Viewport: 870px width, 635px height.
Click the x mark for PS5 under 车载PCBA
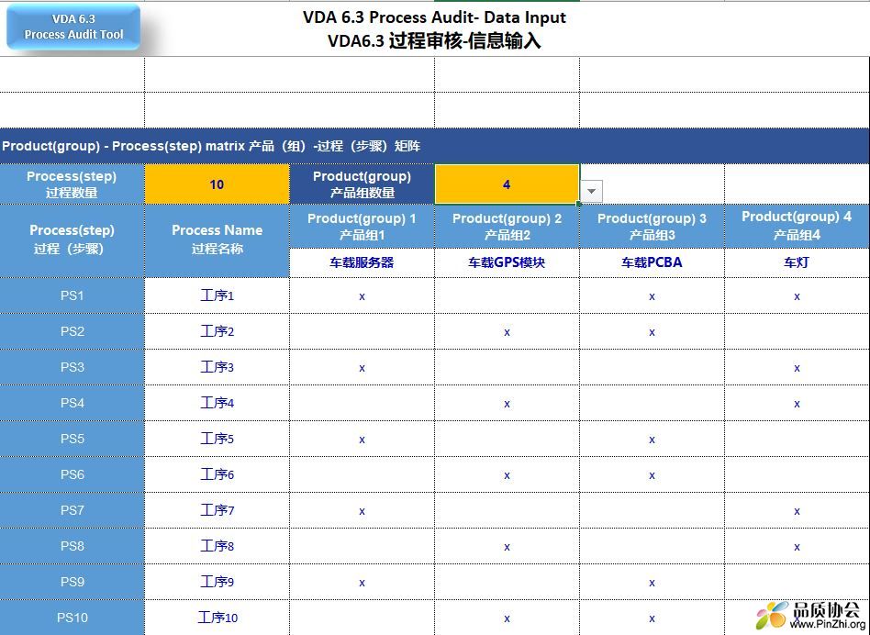click(652, 440)
